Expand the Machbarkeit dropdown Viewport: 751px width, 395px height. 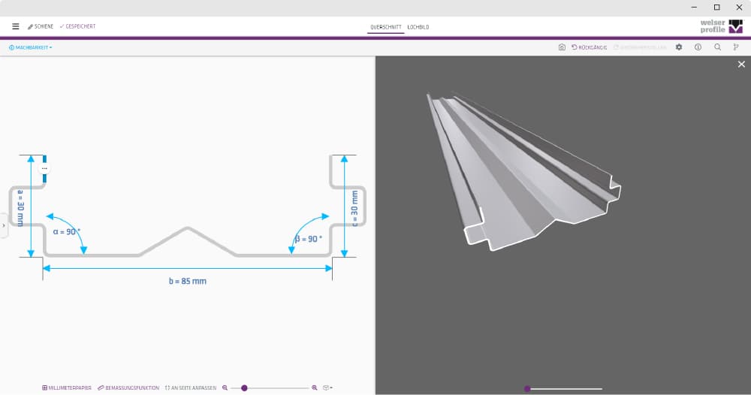31,47
